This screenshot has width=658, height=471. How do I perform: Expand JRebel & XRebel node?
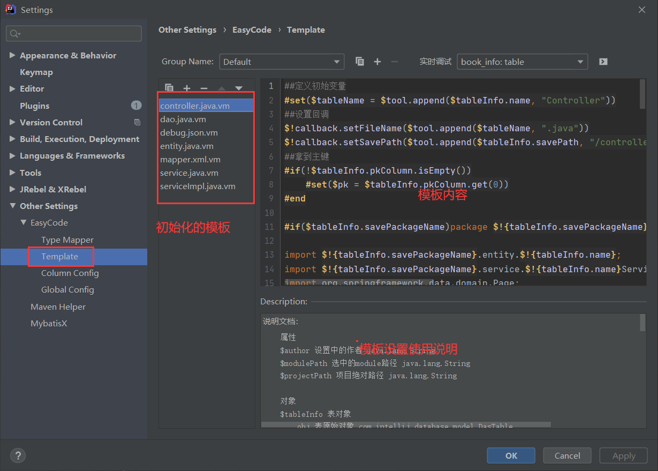coord(13,189)
